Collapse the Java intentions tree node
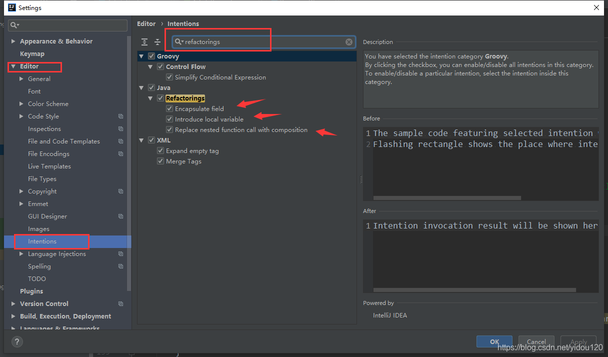This screenshot has width=608, height=357. pyautogui.click(x=142, y=88)
